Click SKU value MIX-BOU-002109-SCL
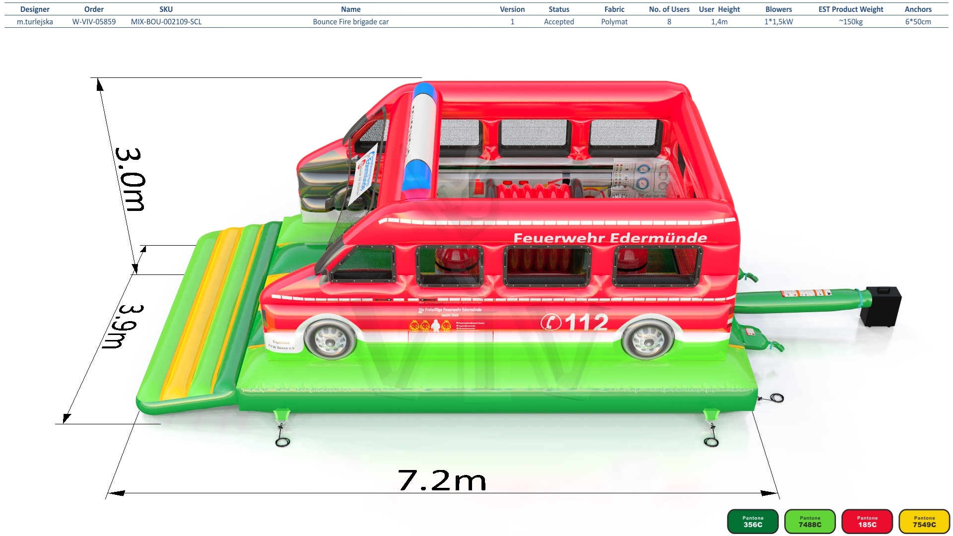Viewport: 953px width, 536px height. [166, 22]
